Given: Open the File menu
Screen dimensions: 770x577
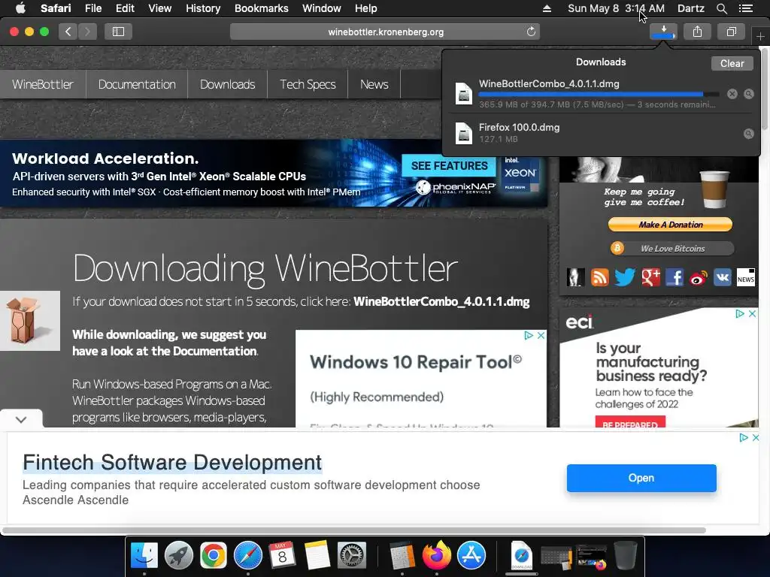Looking at the screenshot, I should (x=93, y=8).
